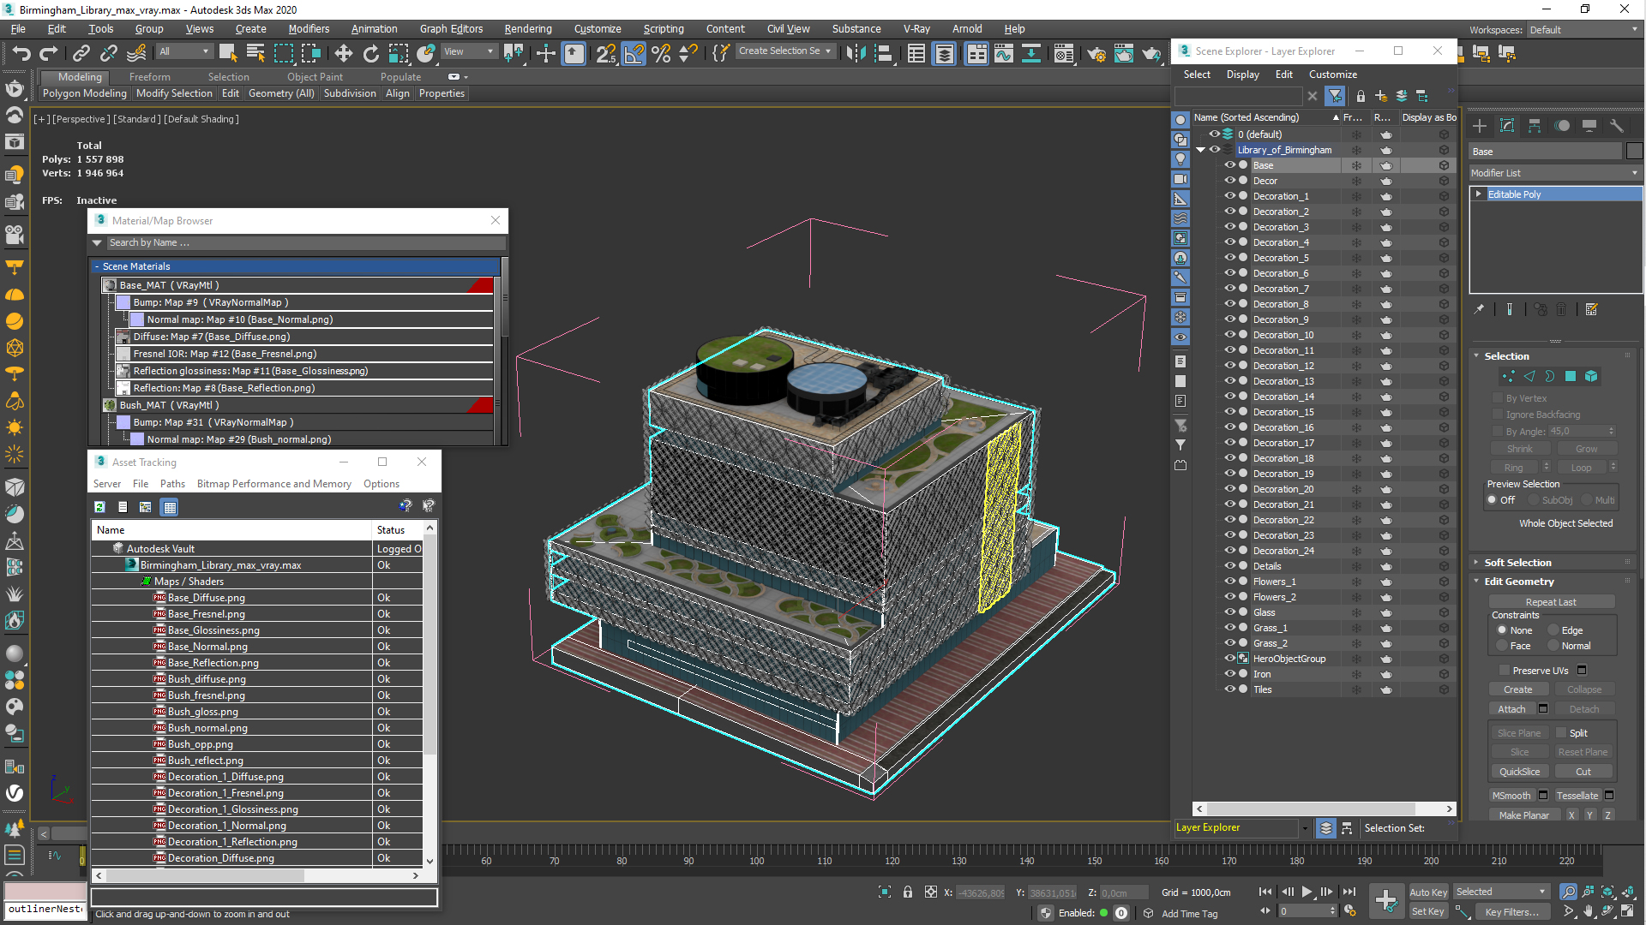Click the Search by Name field

click(300, 243)
